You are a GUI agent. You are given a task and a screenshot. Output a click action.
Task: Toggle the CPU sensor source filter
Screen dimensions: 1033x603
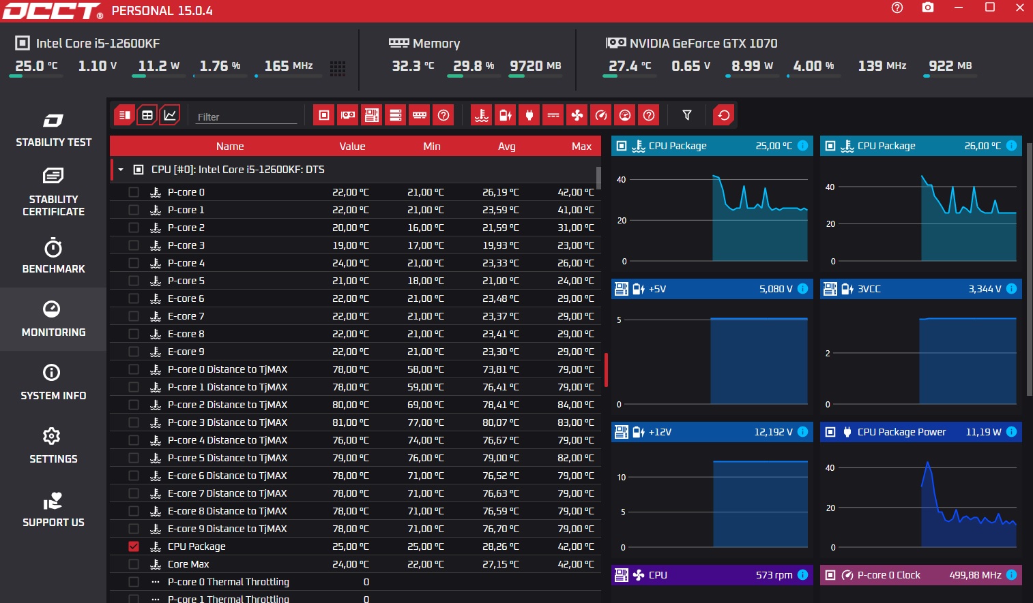pyautogui.click(x=324, y=115)
